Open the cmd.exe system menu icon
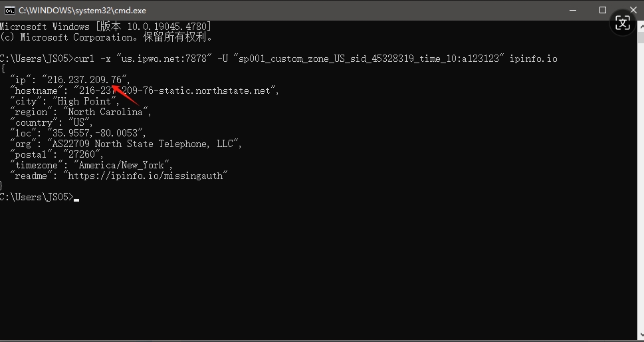This screenshot has height=342, width=644. [9, 10]
